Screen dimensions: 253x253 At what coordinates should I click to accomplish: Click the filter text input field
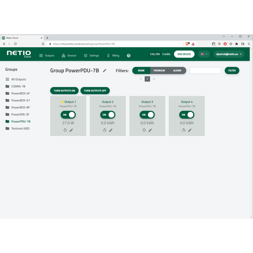(x=205, y=70)
